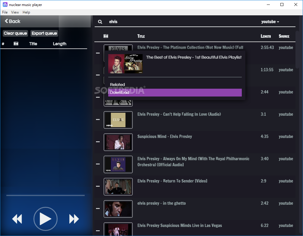The image size is (303, 236).
Task: Select 'Elvis Presley - The Platinum Collection' title
Action: tap(190, 48)
